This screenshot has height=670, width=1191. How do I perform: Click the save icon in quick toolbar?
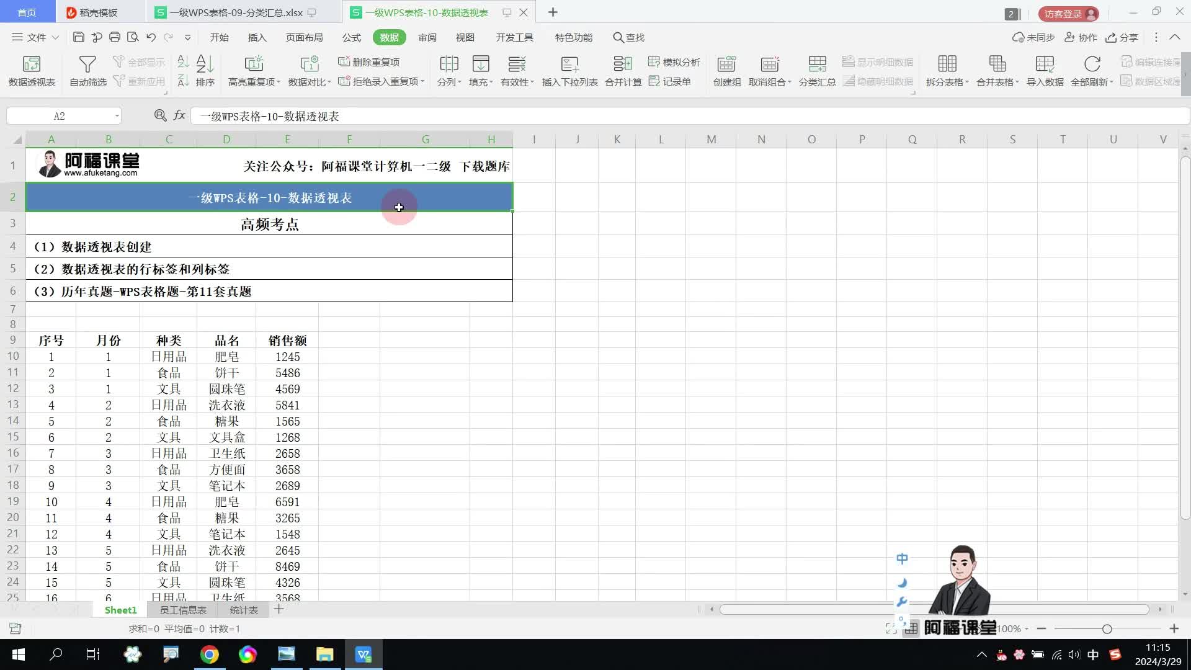[x=78, y=37]
